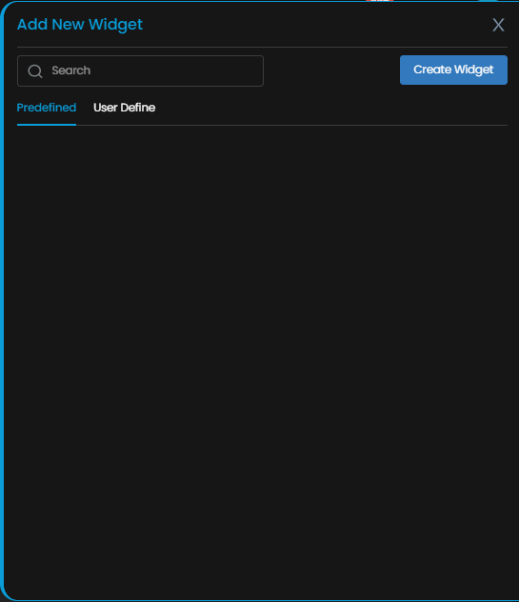Click the Add New Widget title

[x=80, y=25]
